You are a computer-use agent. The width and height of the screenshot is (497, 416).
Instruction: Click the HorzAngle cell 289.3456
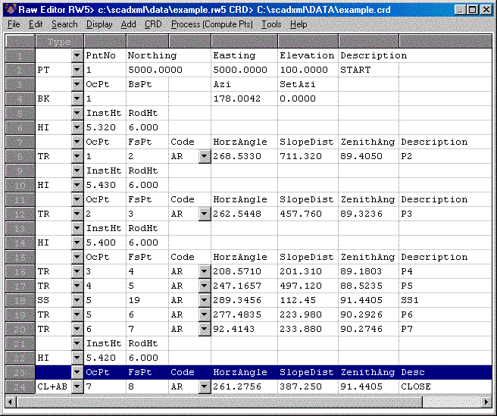click(x=244, y=300)
